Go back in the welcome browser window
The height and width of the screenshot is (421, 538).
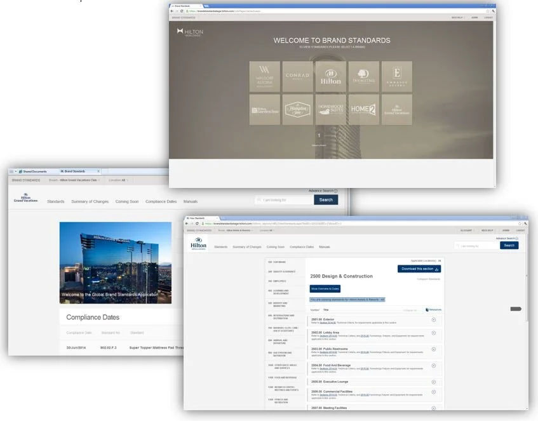click(x=172, y=11)
